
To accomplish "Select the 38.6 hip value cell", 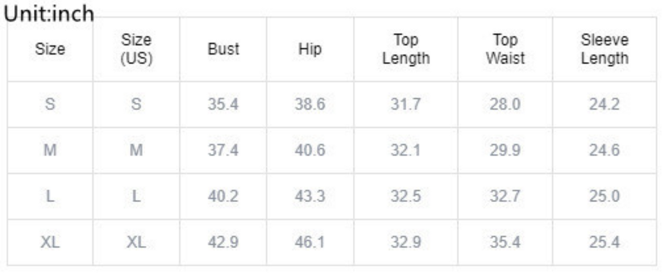I will pos(310,105).
